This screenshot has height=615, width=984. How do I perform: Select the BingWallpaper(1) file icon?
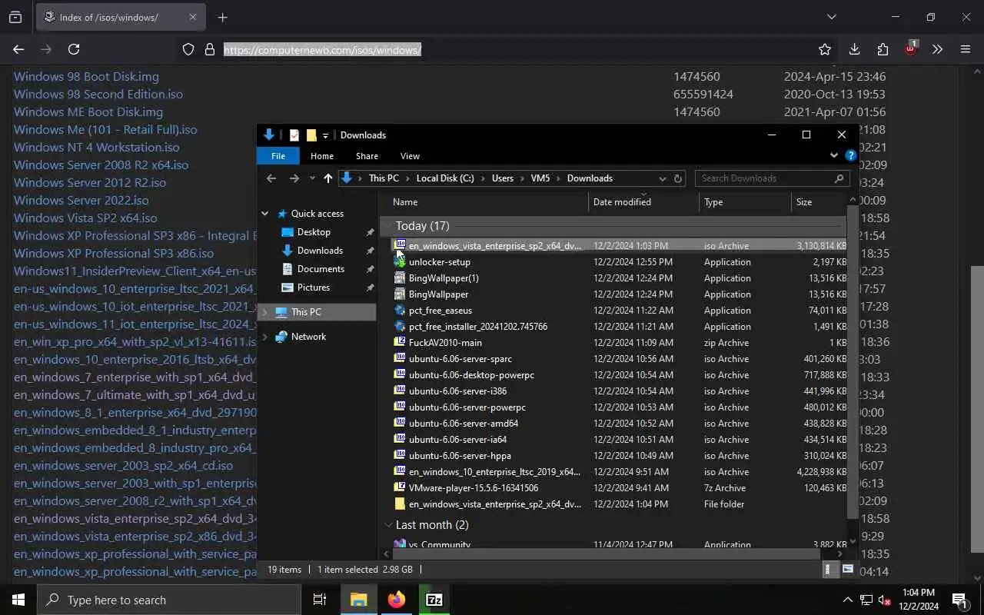[x=400, y=278]
